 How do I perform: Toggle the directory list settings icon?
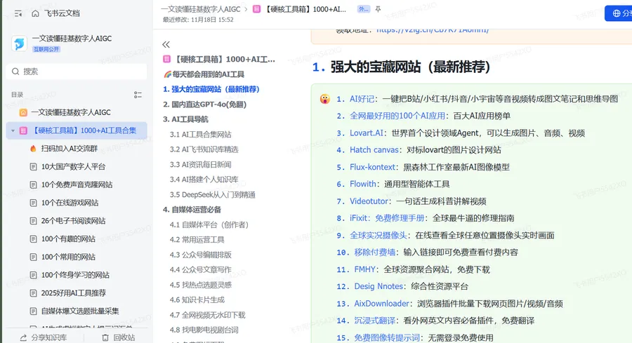coord(138,95)
